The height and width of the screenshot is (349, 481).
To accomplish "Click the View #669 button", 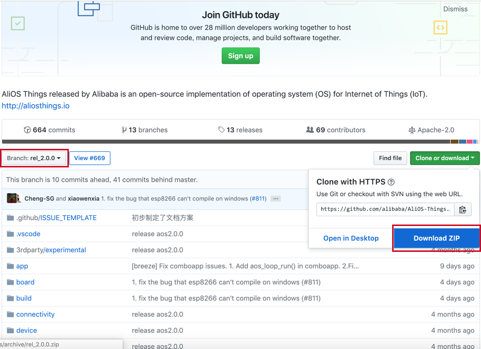I will pyautogui.click(x=89, y=158).
